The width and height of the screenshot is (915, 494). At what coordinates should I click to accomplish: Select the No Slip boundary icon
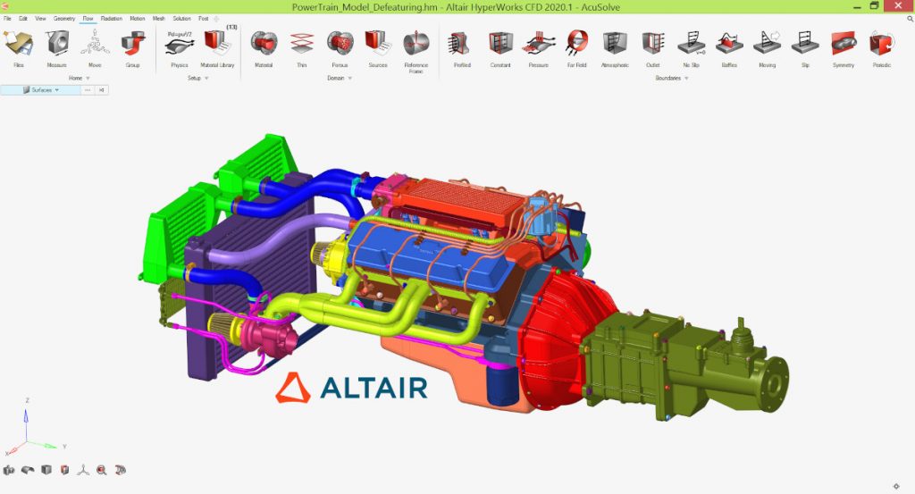[691, 45]
